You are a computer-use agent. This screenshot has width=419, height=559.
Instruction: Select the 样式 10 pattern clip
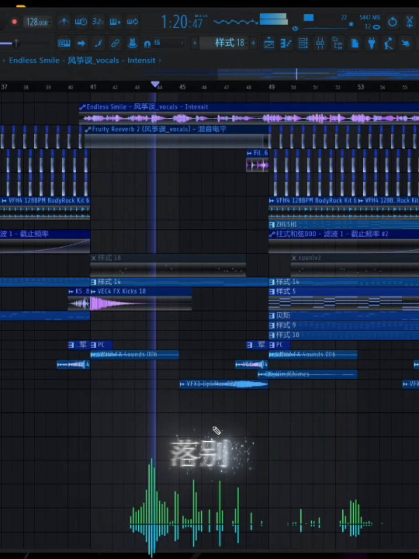coord(344,335)
